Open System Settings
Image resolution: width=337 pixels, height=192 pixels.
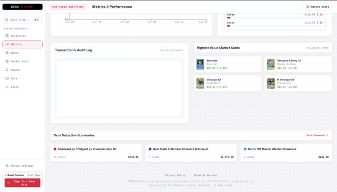(22, 166)
